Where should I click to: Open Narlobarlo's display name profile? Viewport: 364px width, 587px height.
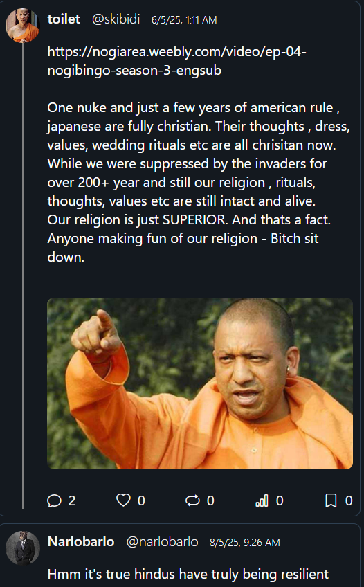[x=81, y=542]
